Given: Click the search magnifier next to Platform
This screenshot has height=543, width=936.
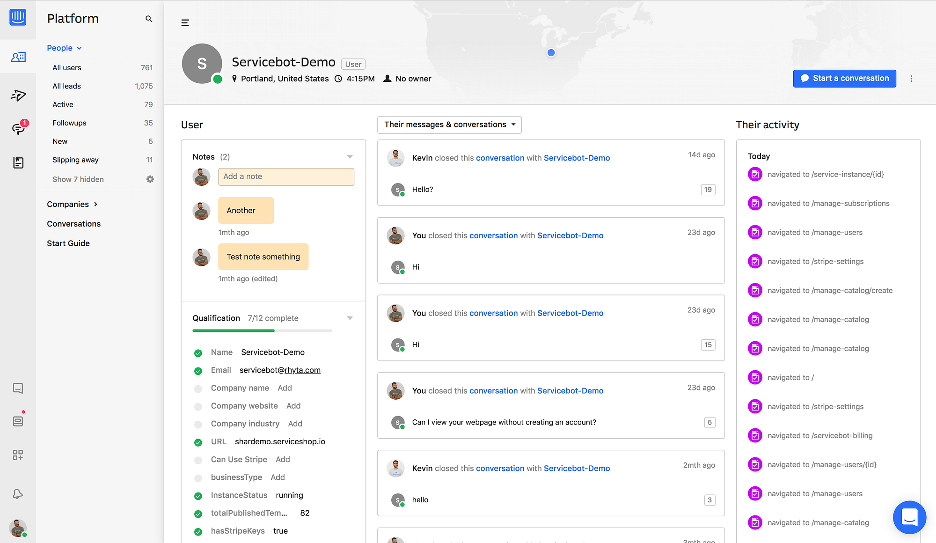Looking at the screenshot, I should (x=149, y=19).
